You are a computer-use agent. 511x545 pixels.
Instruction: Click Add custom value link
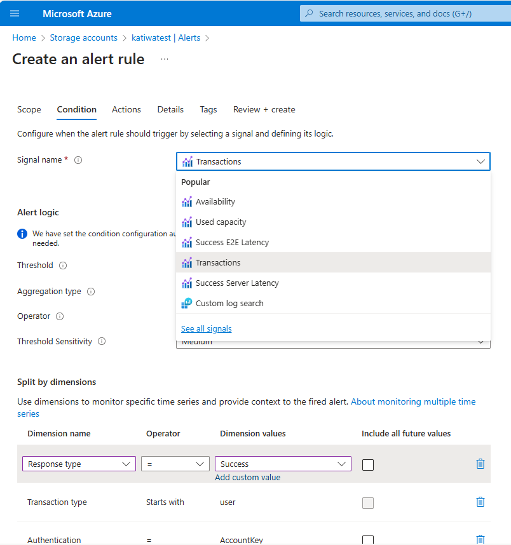(248, 477)
